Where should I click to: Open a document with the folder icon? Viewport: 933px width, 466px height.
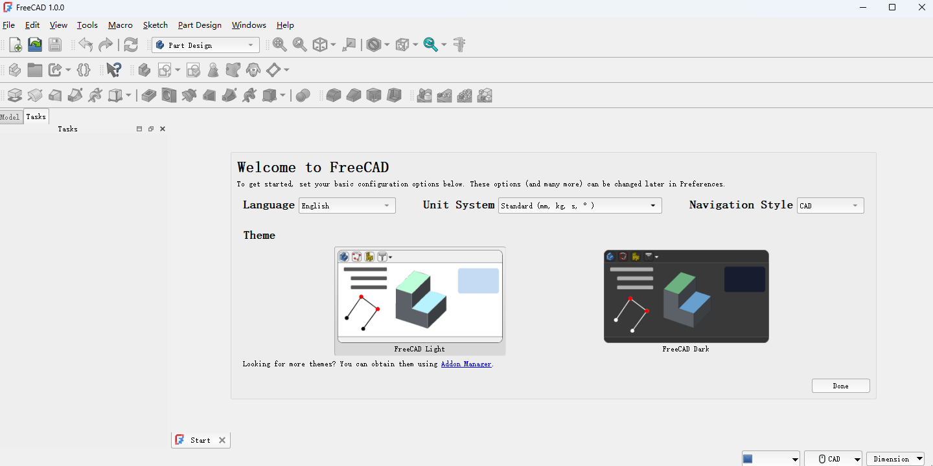[x=35, y=45]
